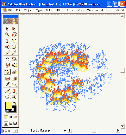Open the zoom level dropdown
The image size is (126, 135).
tap(16, 131)
